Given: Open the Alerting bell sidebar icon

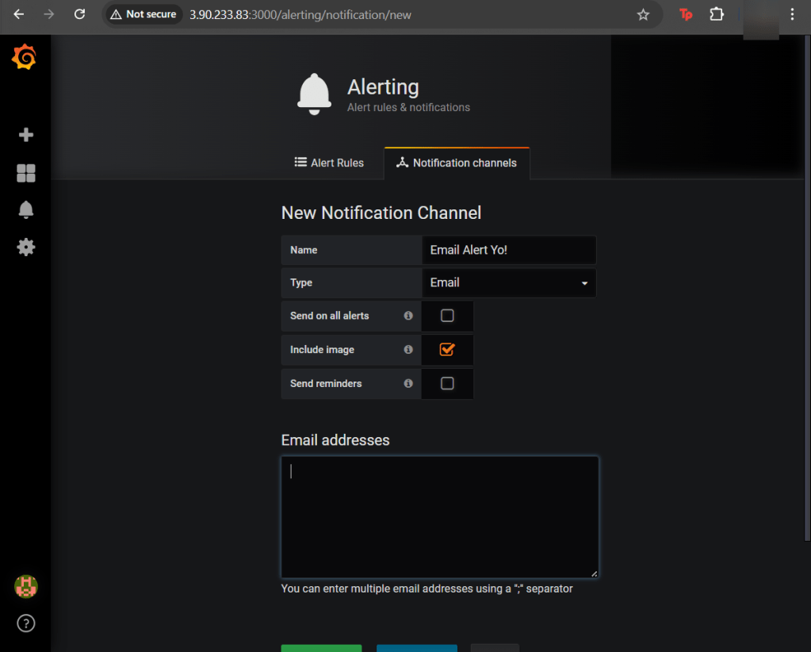Looking at the screenshot, I should [x=26, y=209].
